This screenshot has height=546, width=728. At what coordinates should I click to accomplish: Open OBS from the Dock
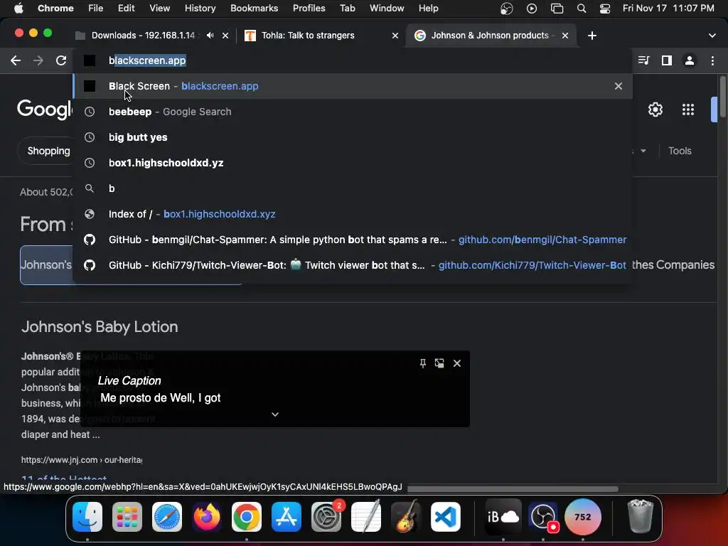[x=543, y=517]
